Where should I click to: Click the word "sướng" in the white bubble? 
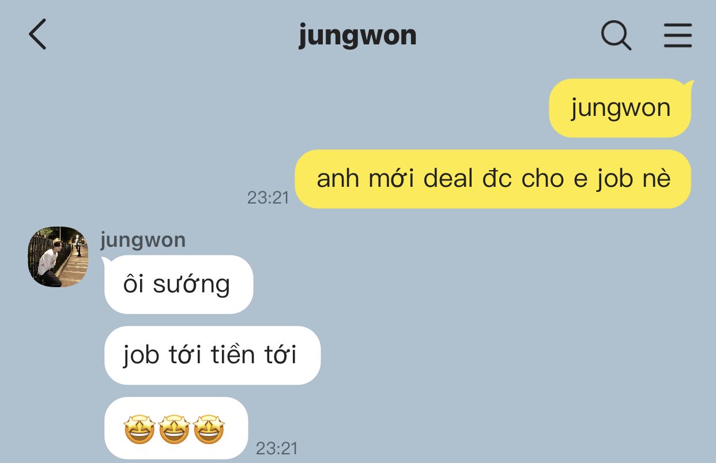click(x=191, y=285)
